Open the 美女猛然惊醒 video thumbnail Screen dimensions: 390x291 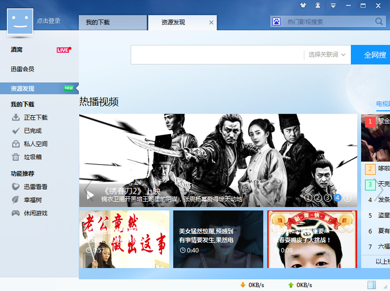pos(218,239)
